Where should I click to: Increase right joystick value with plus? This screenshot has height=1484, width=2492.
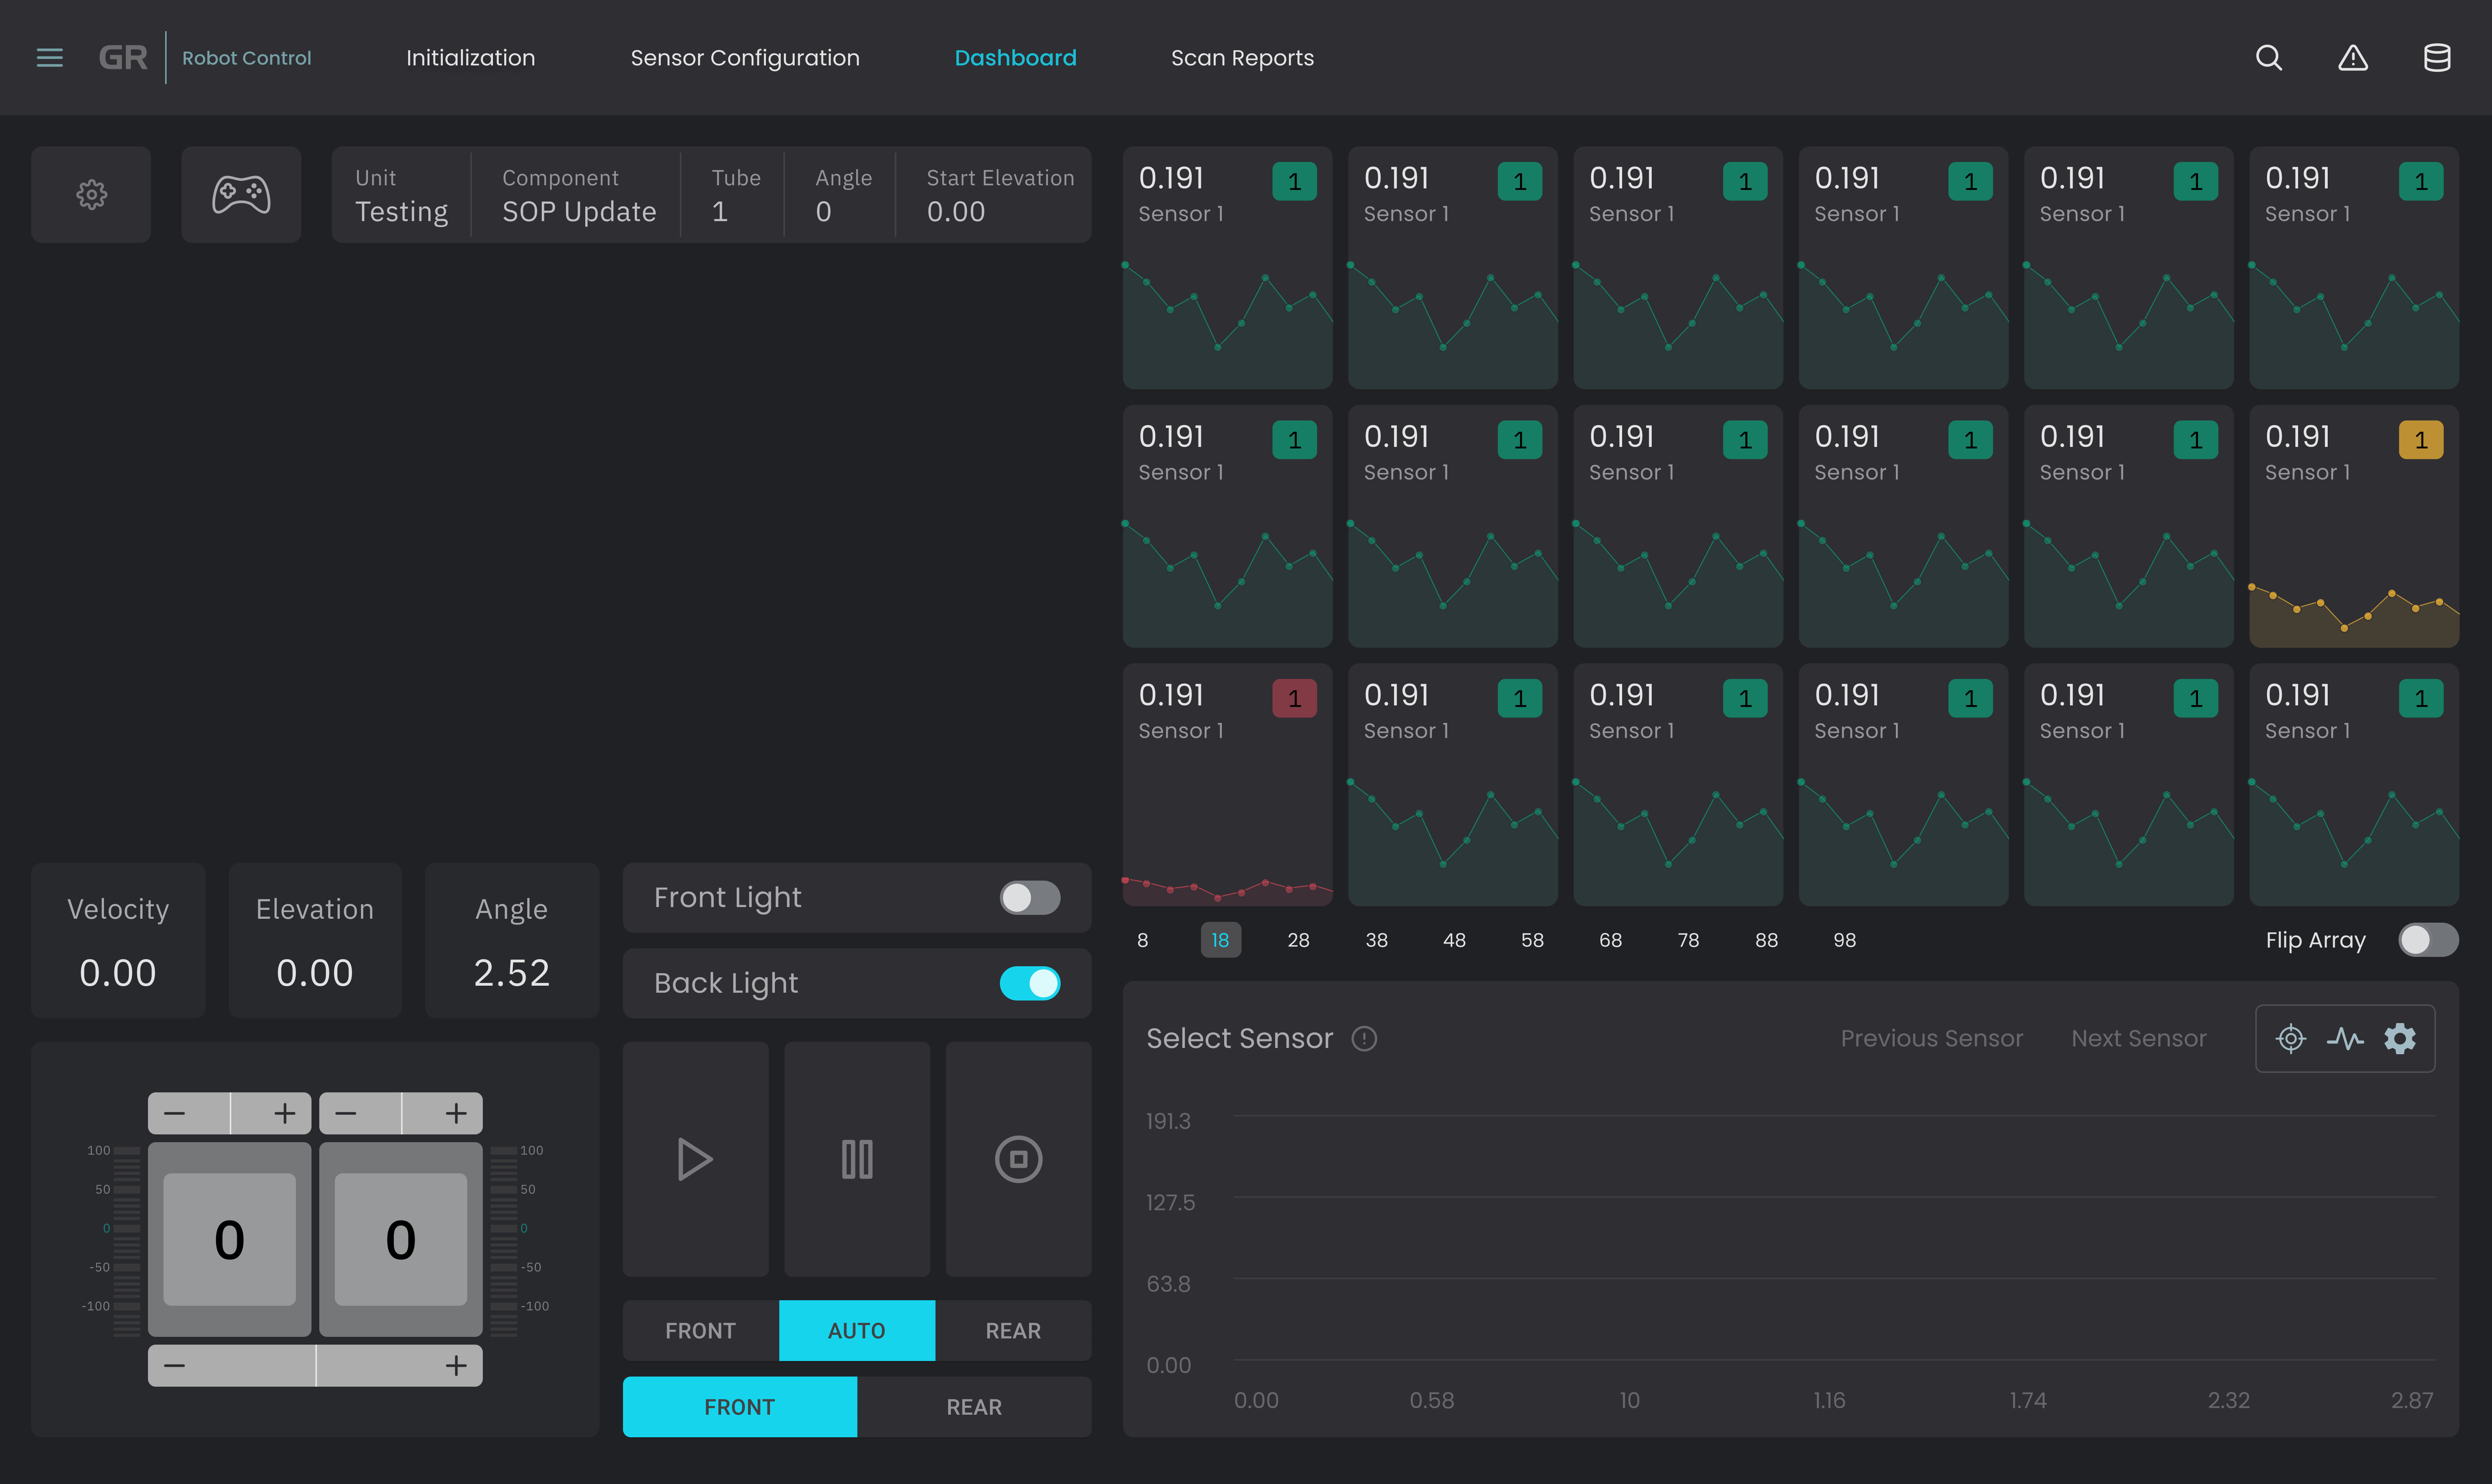click(x=456, y=1113)
